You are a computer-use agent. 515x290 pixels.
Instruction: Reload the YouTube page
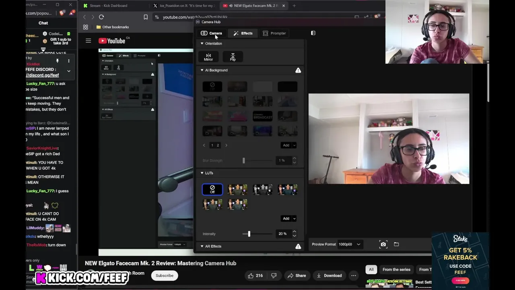coord(101,17)
